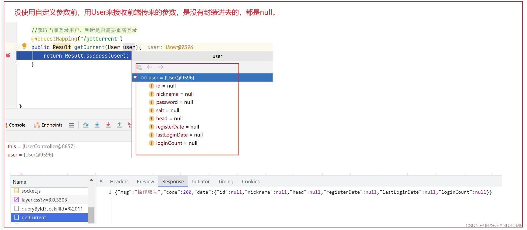Select the this = {UserController@8857} variable
The image size is (527, 230).
pos(41,146)
